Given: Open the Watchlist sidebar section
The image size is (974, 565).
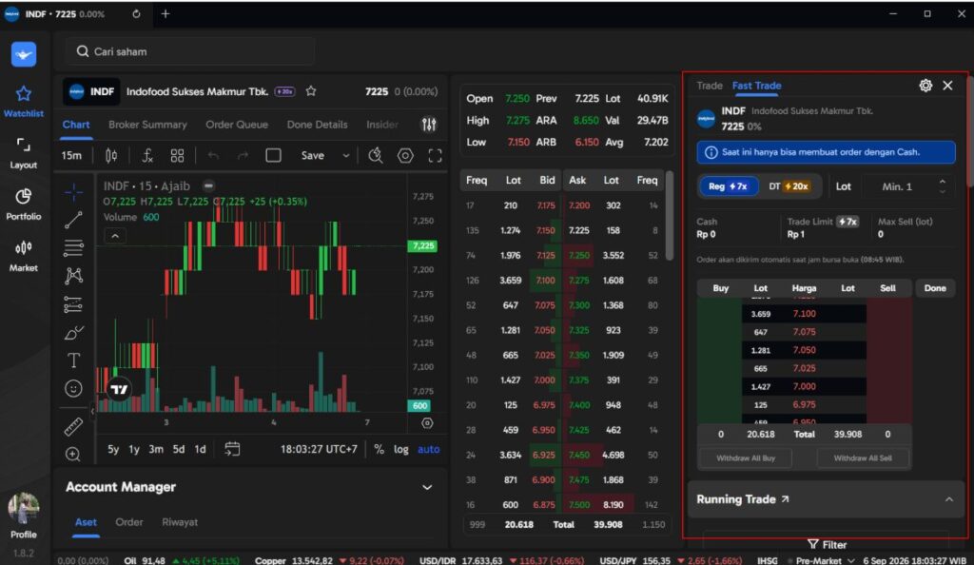Looking at the screenshot, I should [x=24, y=102].
